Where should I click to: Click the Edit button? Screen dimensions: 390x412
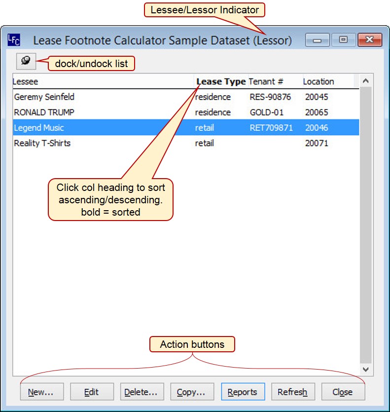[x=92, y=392]
